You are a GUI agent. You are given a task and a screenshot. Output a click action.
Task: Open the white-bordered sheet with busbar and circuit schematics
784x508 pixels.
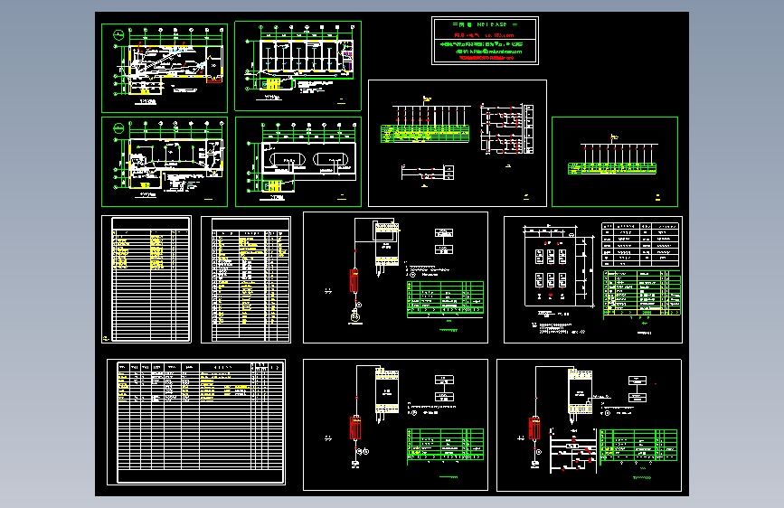(x=458, y=143)
